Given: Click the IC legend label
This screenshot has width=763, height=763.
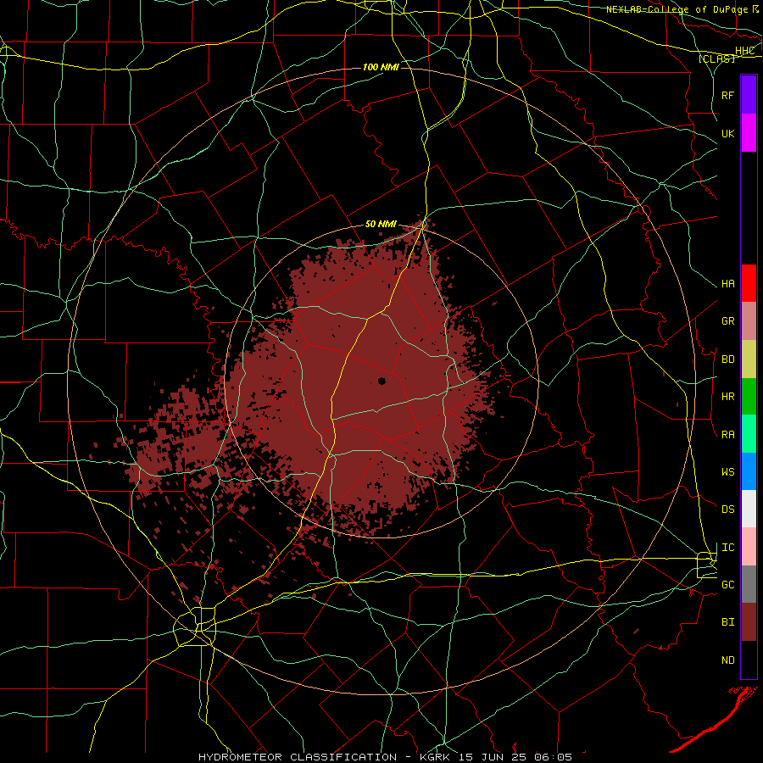Looking at the screenshot, I should point(728,548).
